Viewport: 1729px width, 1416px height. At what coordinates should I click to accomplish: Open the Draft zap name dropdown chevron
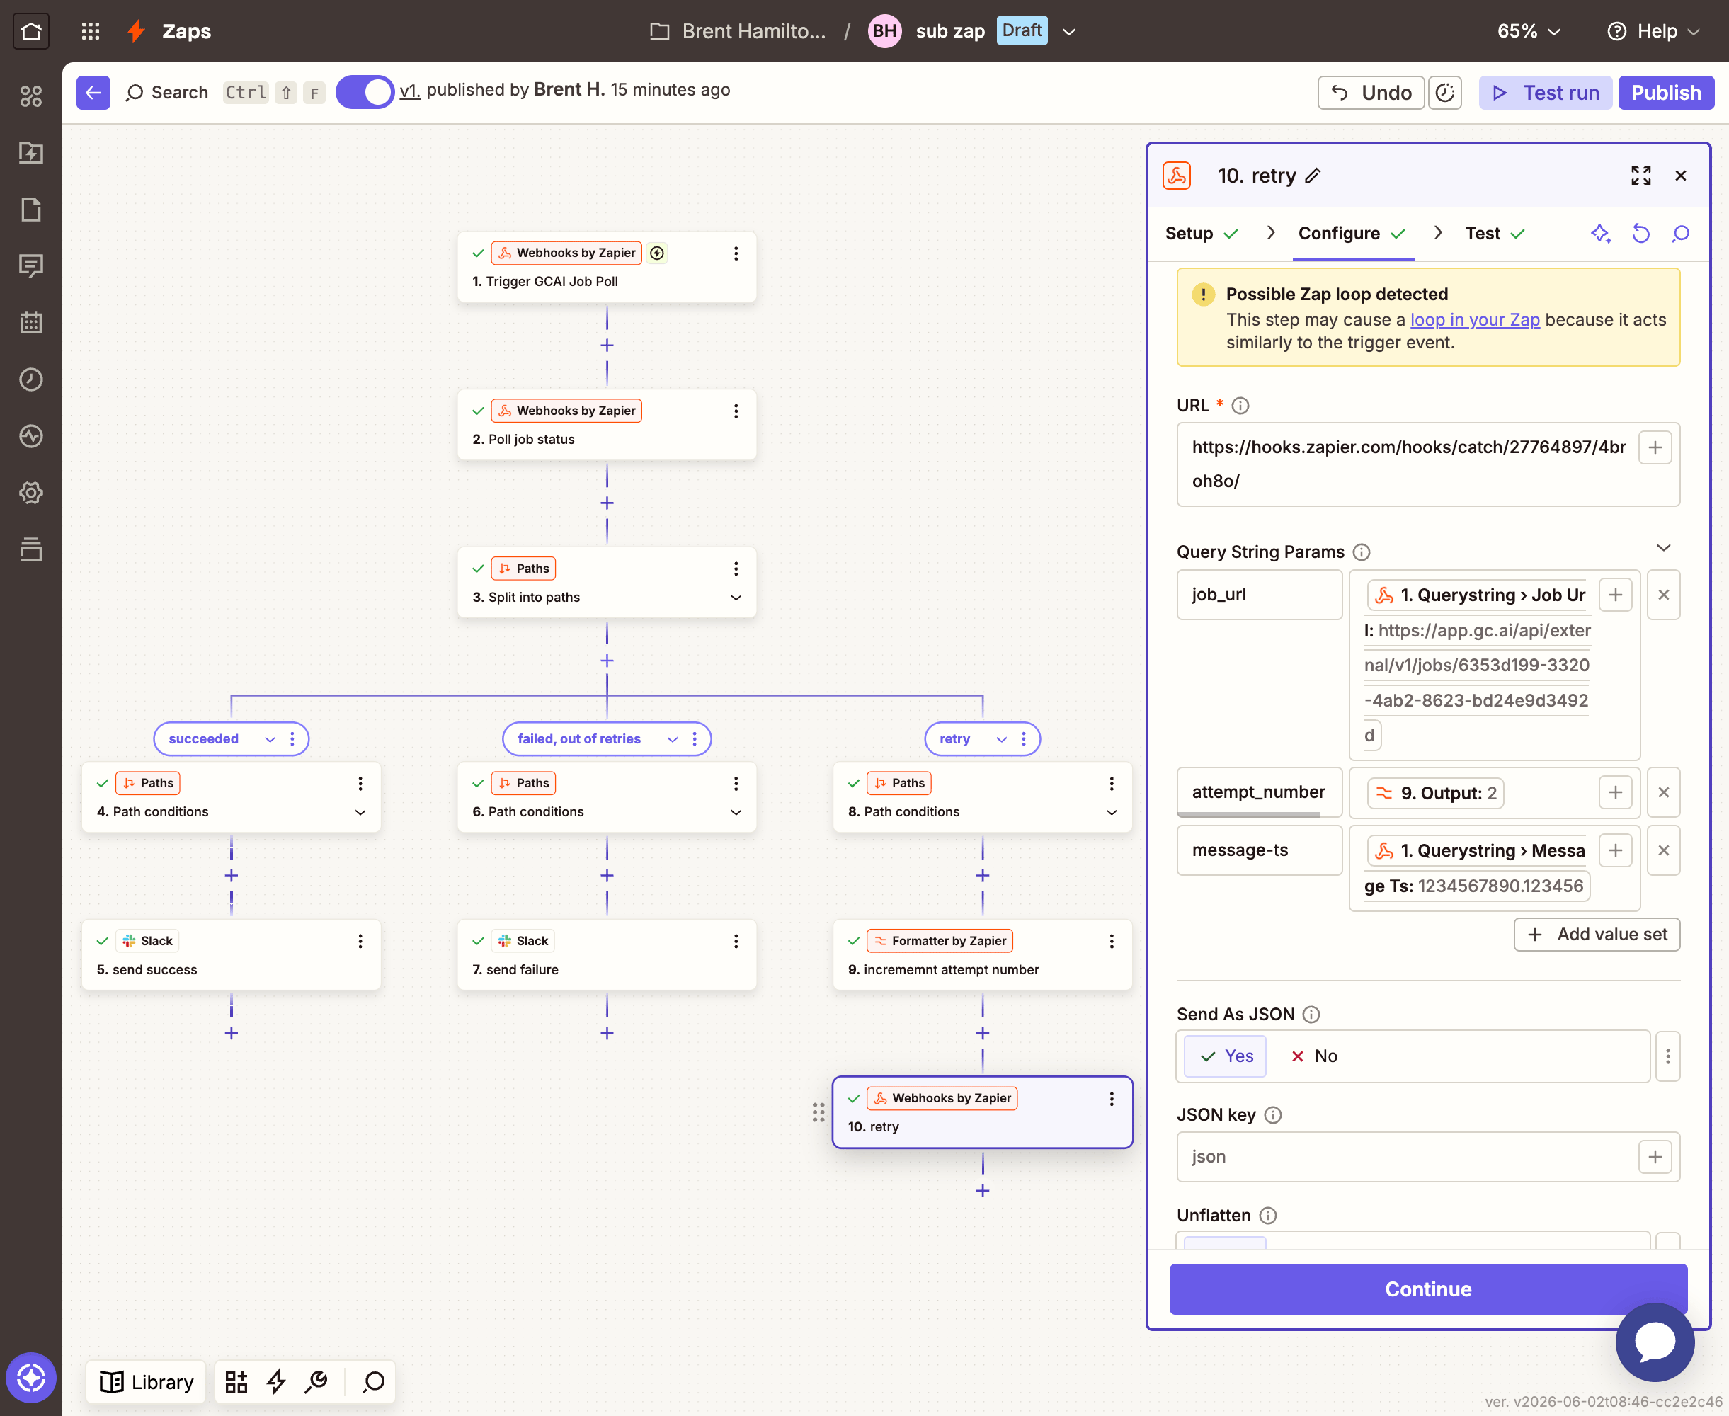[1069, 32]
